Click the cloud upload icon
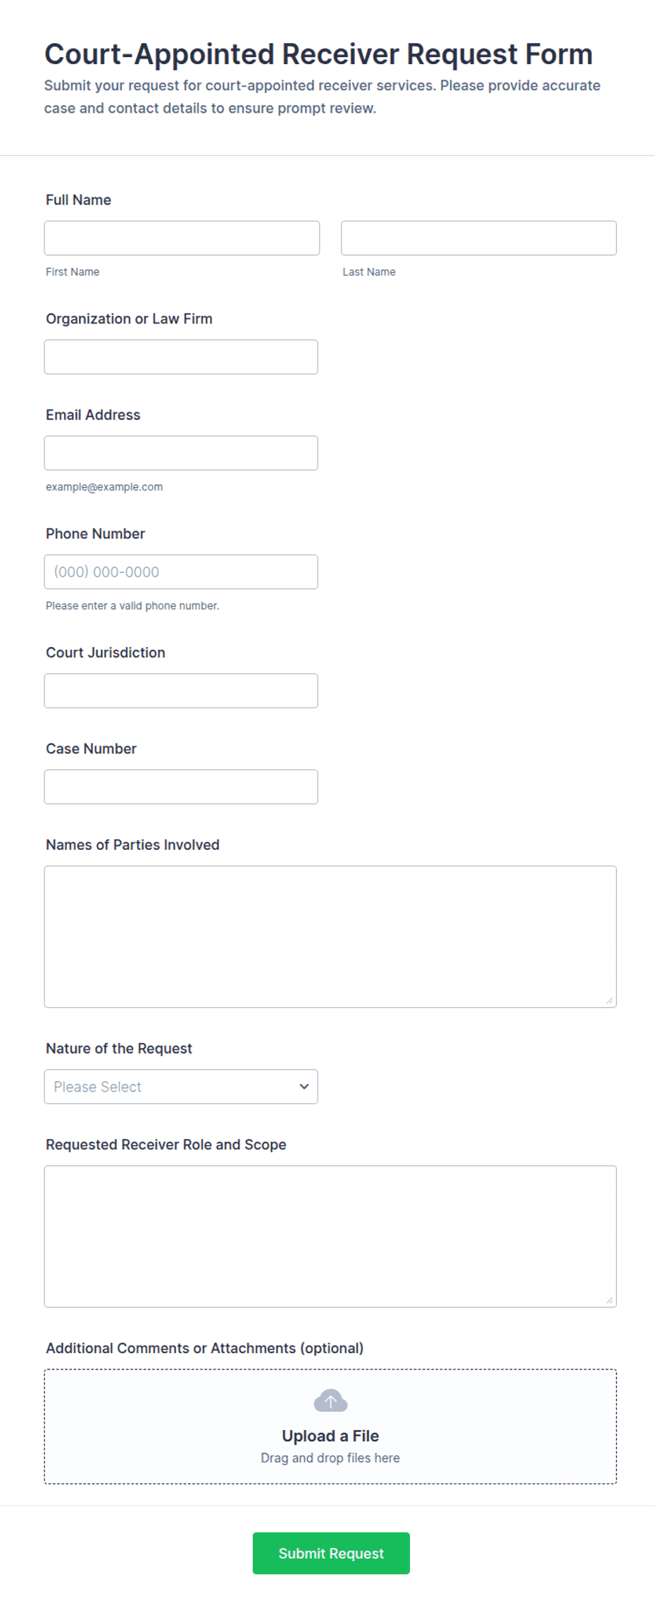The width and height of the screenshot is (655, 1609). 330,1400
